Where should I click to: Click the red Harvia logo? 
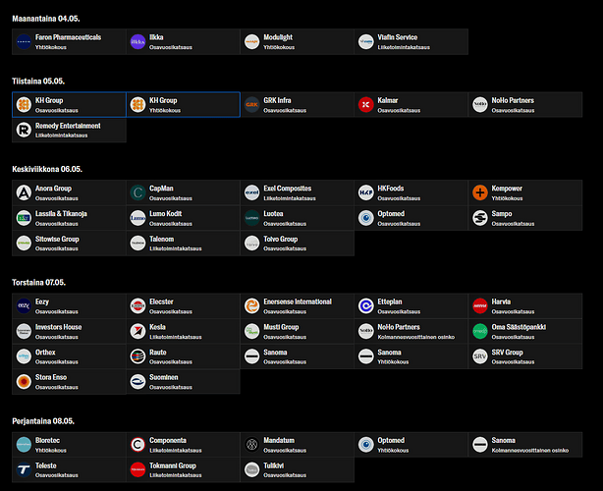pos(480,306)
